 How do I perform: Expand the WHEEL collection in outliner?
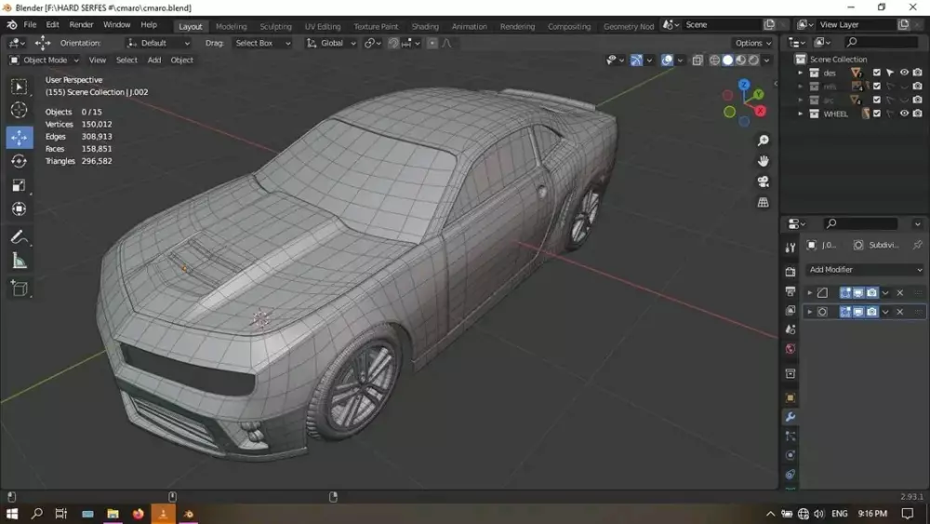pos(800,114)
